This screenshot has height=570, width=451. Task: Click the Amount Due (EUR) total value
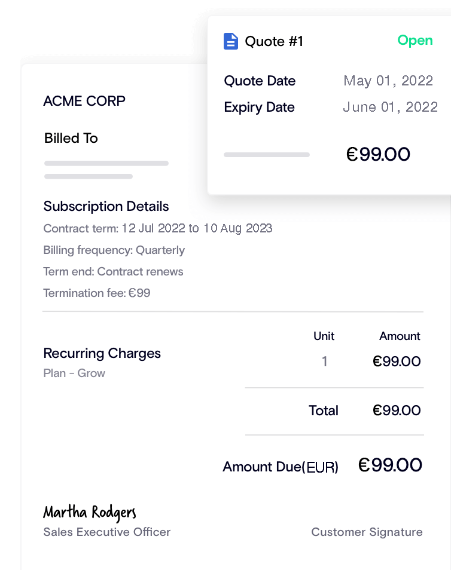click(x=390, y=465)
